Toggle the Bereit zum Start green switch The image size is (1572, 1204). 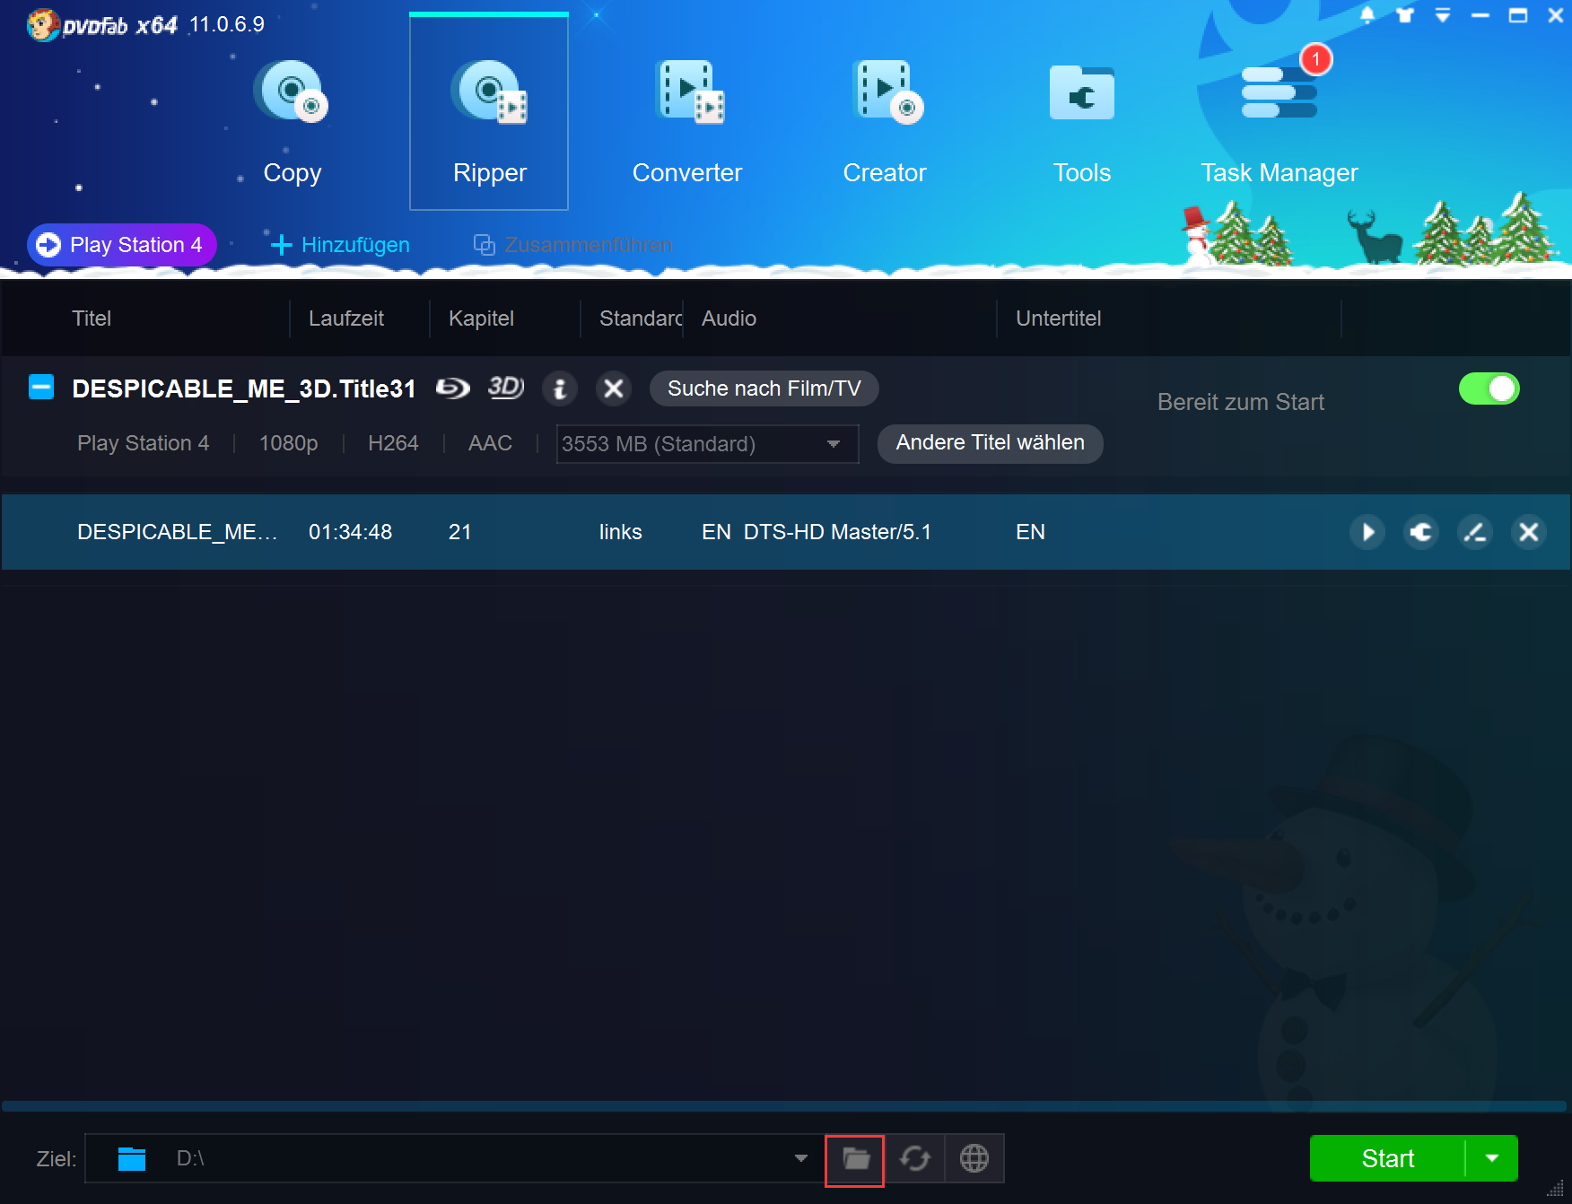pyautogui.click(x=1489, y=388)
